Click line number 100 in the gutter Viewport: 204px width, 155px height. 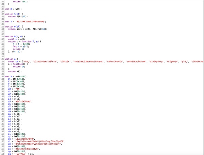2,2
